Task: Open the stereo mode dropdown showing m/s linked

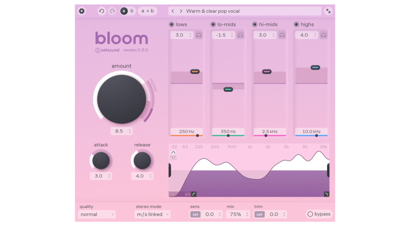Action: point(152,214)
